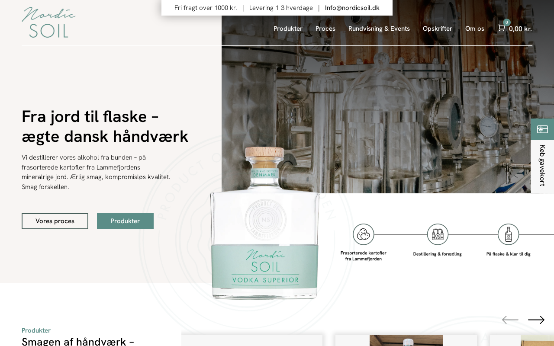554x346 pixels.
Task: Open the Produkter menu item
Action: 288,29
